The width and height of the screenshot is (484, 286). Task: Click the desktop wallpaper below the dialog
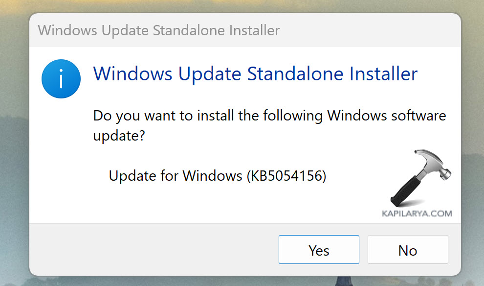pyautogui.click(x=244, y=282)
